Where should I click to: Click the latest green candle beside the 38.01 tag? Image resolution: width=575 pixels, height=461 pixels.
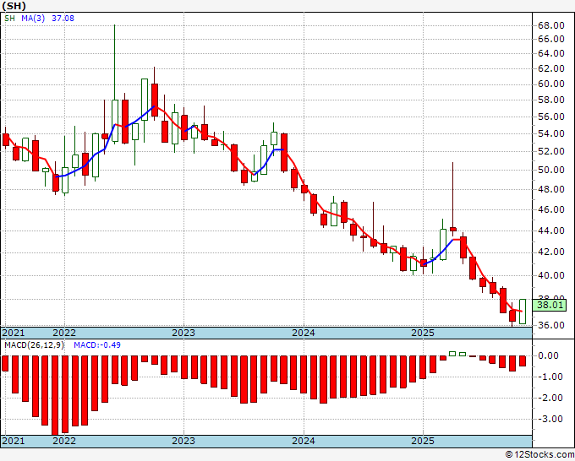coord(523,312)
